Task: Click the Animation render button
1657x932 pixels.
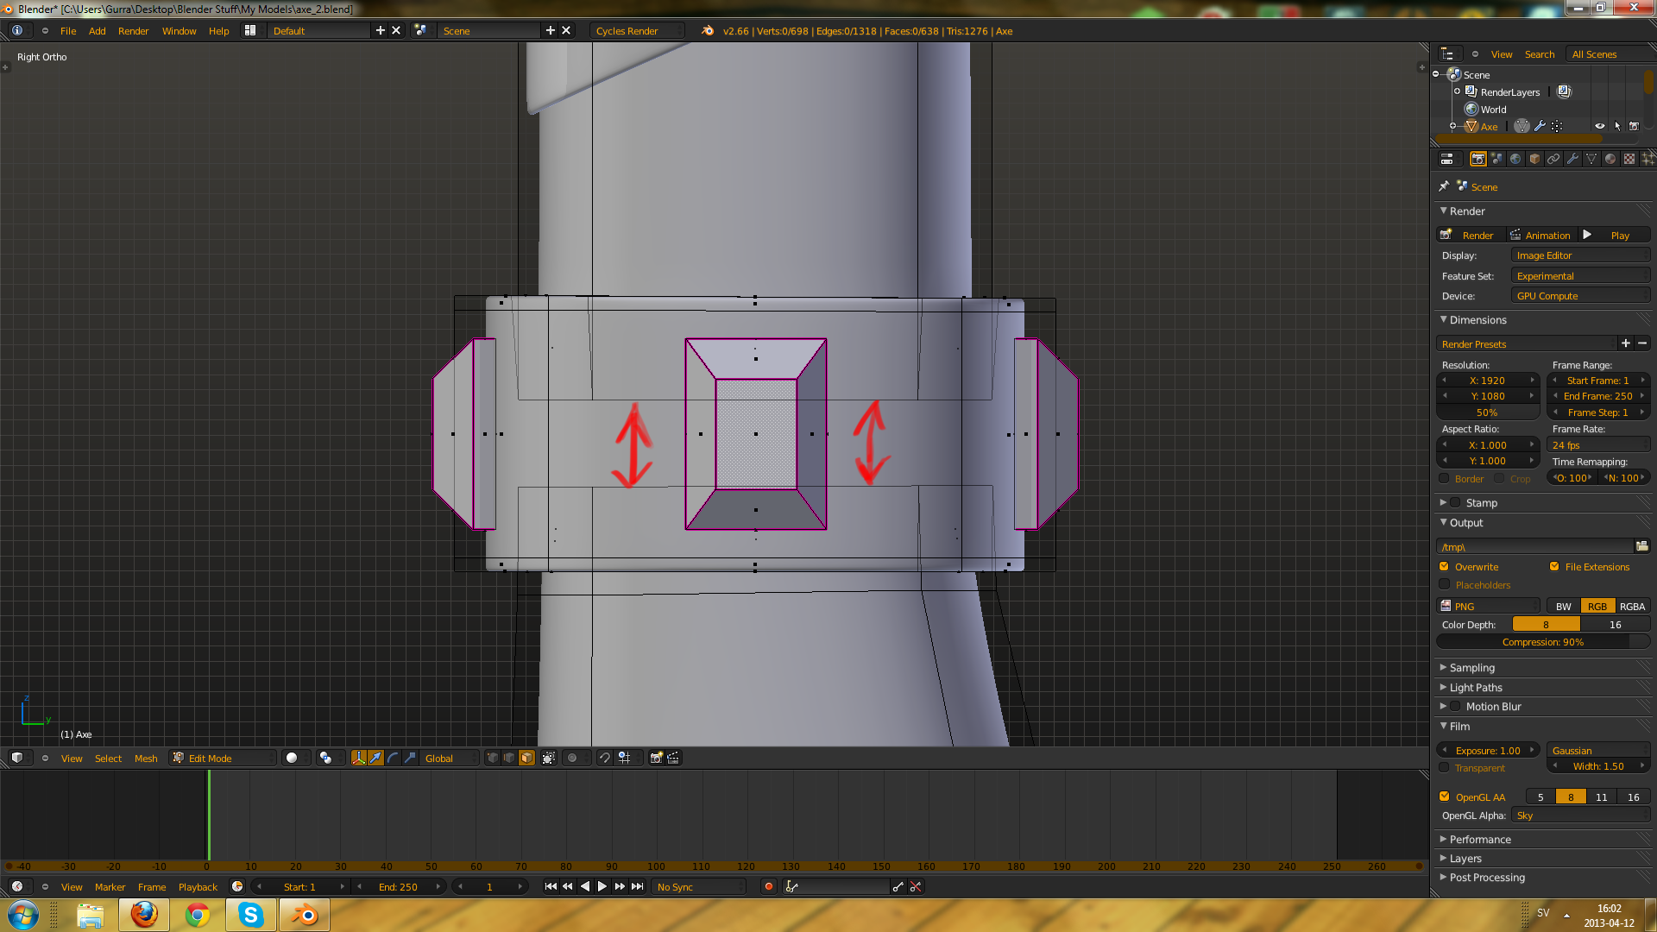Action: click(1541, 235)
